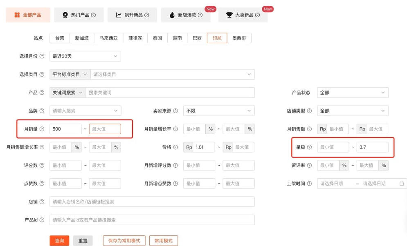Select the 越南 site
This screenshot has height=246, width=407.
(177, 38)
